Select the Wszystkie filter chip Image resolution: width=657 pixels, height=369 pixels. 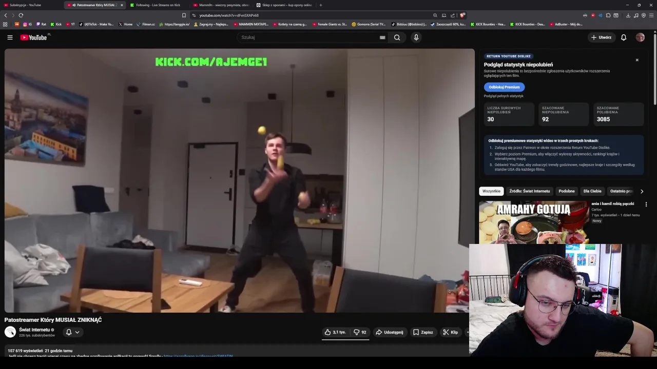(x=491, y=191)
